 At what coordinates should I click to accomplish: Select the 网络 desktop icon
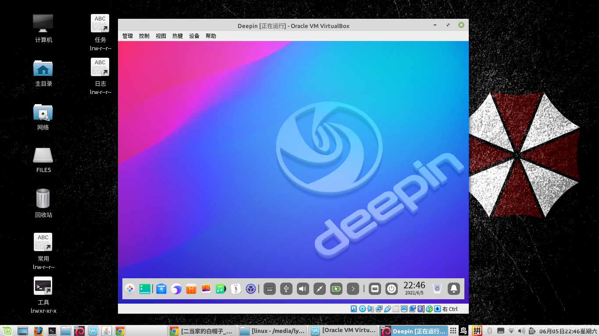click(43, 117)
